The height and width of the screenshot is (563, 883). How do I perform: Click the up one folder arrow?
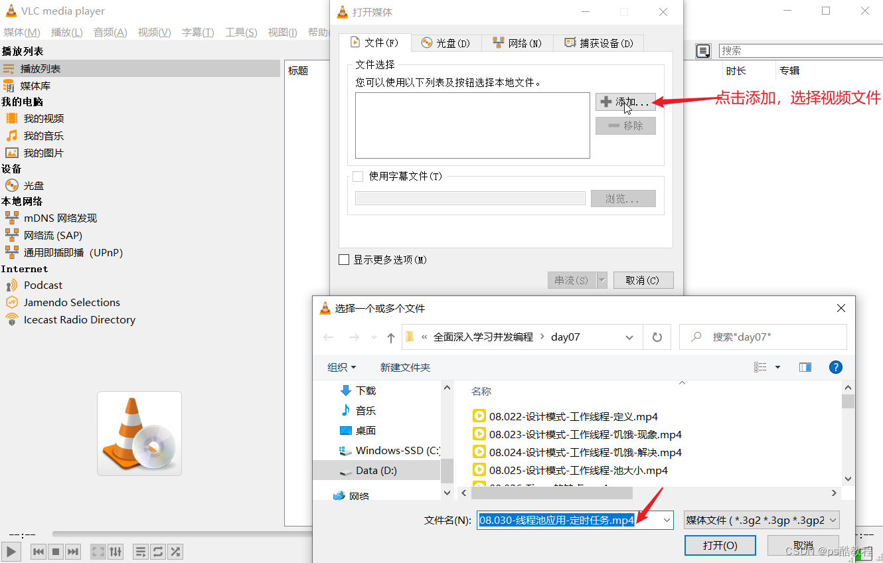(x=391, y=337)
